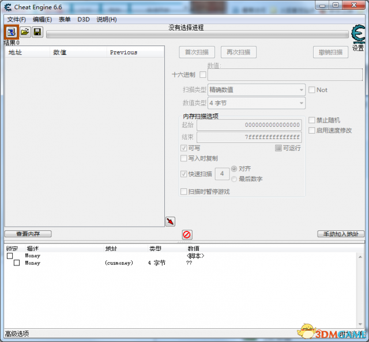Screen dimensions: 369x342
Task: Click the 数值 column header in results
Action: (x=78, y=52)
